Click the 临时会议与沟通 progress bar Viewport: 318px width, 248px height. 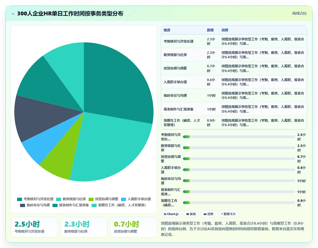tap(239, 181)
